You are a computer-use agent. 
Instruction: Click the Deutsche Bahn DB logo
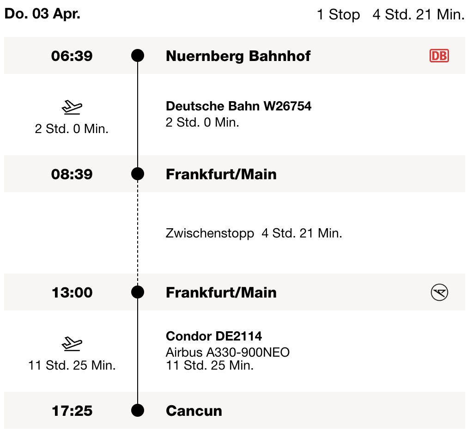click(x=439, y=56)
